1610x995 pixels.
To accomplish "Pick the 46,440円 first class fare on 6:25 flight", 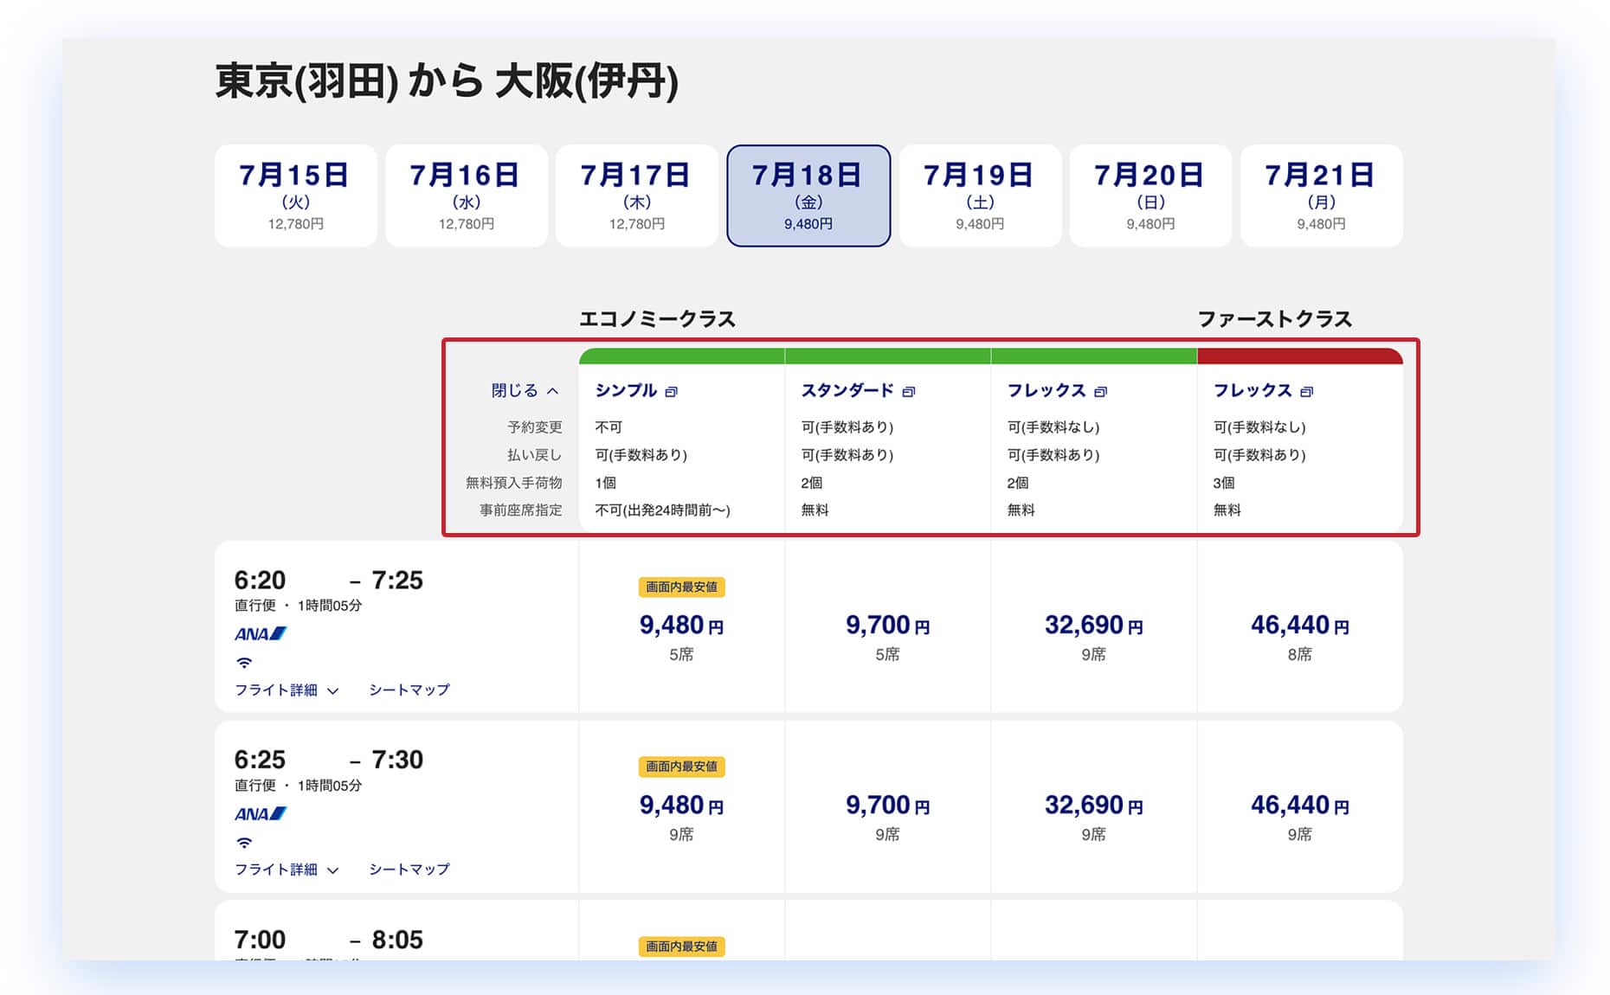I will coord(1299,806).
